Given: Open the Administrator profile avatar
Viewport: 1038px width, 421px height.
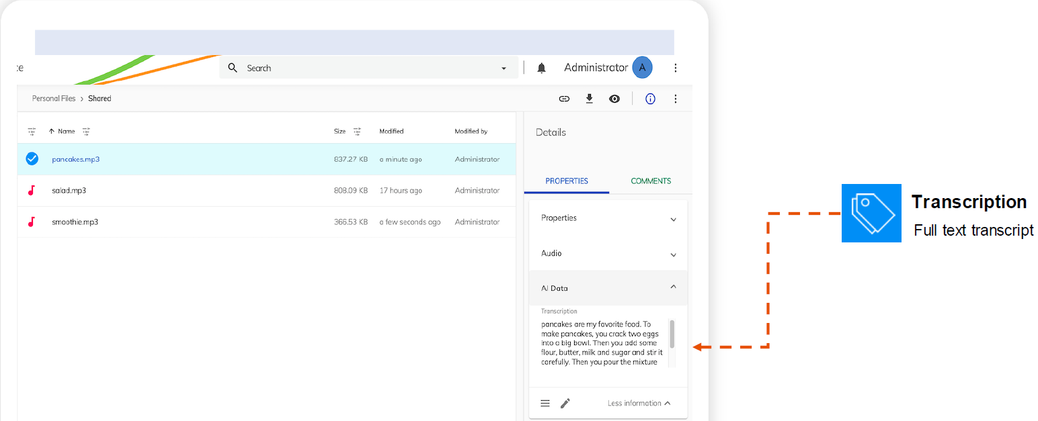Looking at the screenshot, I should coord(642,68).
